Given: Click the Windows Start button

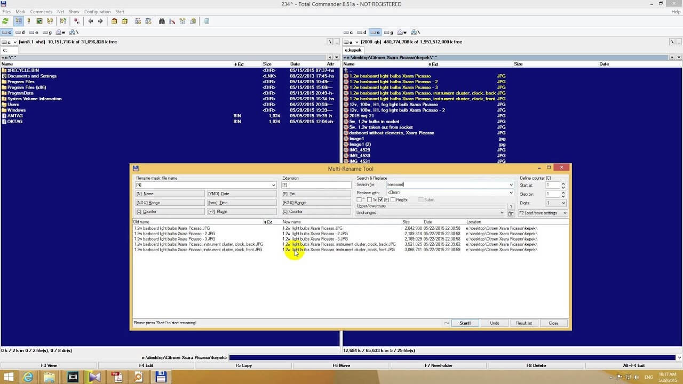Looking at the screenshot, I should pyautogui.click(x=9, y=377).
